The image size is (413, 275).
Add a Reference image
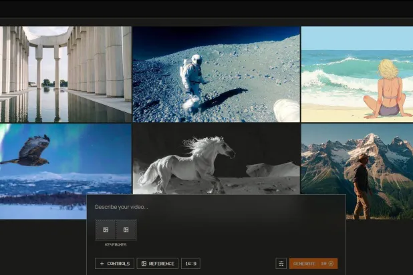coord(157,264)
